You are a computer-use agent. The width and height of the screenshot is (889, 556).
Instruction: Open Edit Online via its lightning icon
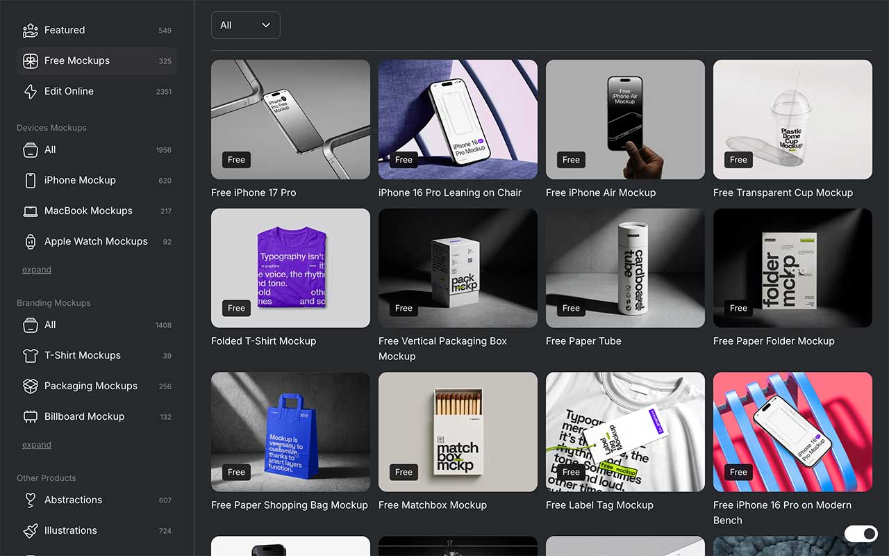tap(30, 91)
